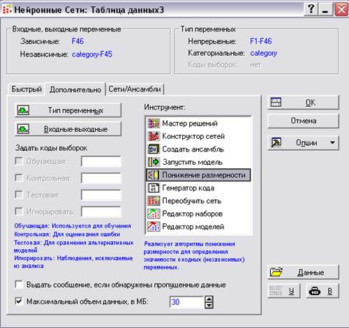Click the independent variables value category-F45
This screenshot has height=328, width=349.
click(92, 54)
